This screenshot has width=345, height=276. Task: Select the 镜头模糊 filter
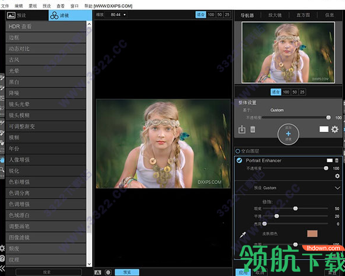[x=46, y=115]
